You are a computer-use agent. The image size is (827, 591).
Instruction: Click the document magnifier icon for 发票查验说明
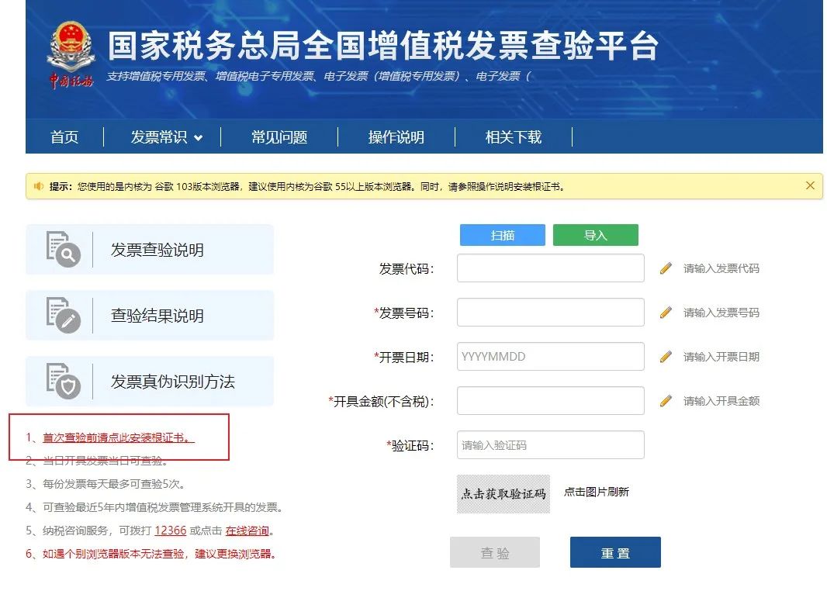[64, 249]
